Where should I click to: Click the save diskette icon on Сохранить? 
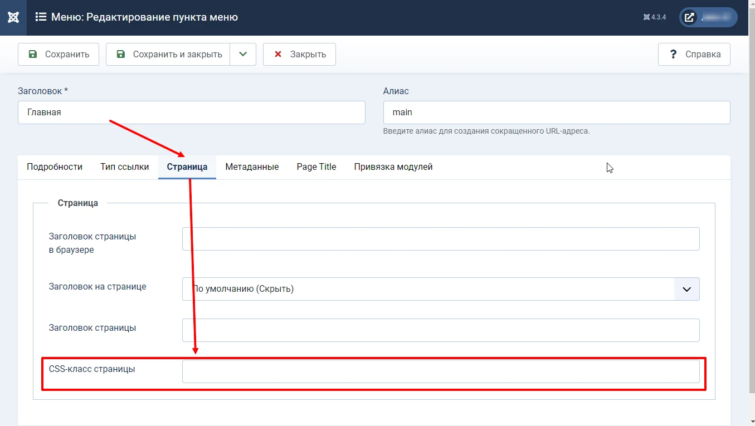tap(34, 54)
